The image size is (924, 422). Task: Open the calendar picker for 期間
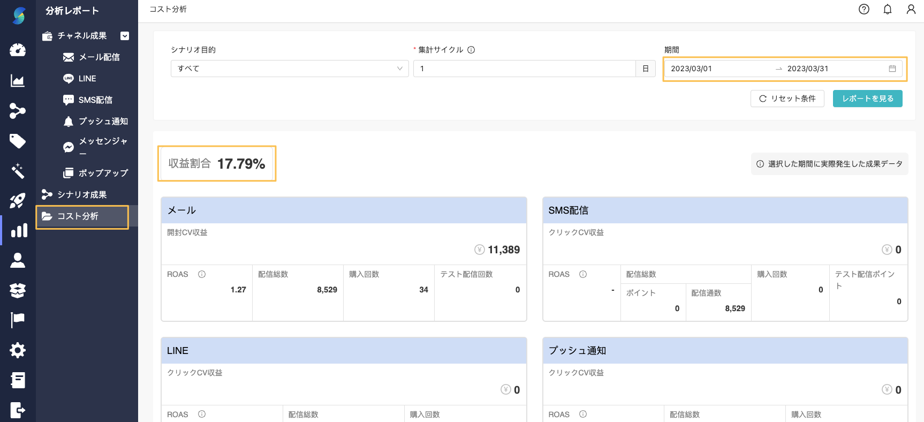[x=892, y=69]
